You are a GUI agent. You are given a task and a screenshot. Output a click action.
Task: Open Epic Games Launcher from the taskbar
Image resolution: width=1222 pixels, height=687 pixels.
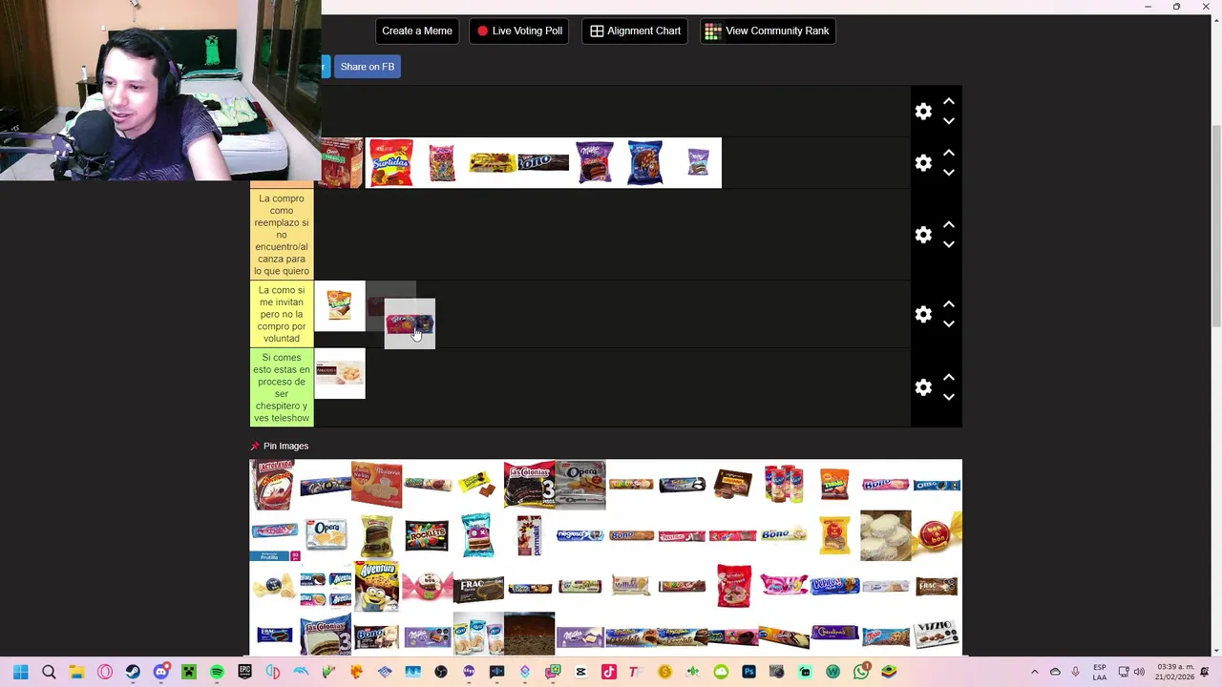tap(244, 673)
